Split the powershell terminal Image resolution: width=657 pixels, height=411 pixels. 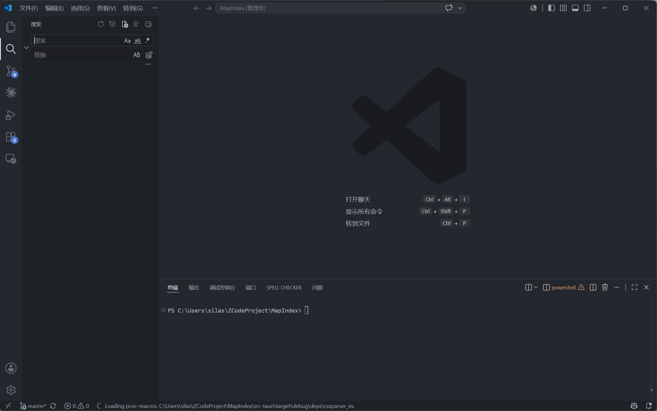click(593, 287)
